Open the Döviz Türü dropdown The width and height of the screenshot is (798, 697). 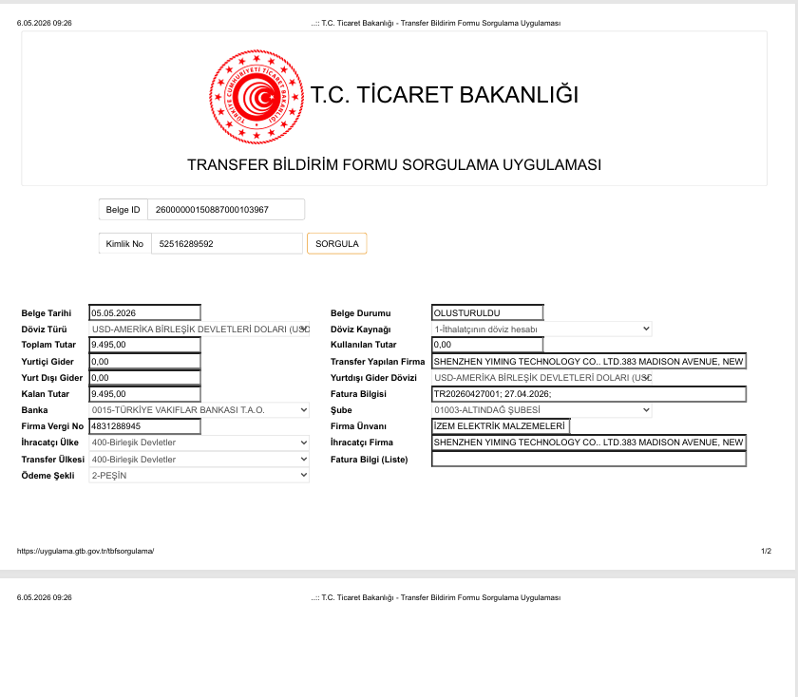(199, 330)
